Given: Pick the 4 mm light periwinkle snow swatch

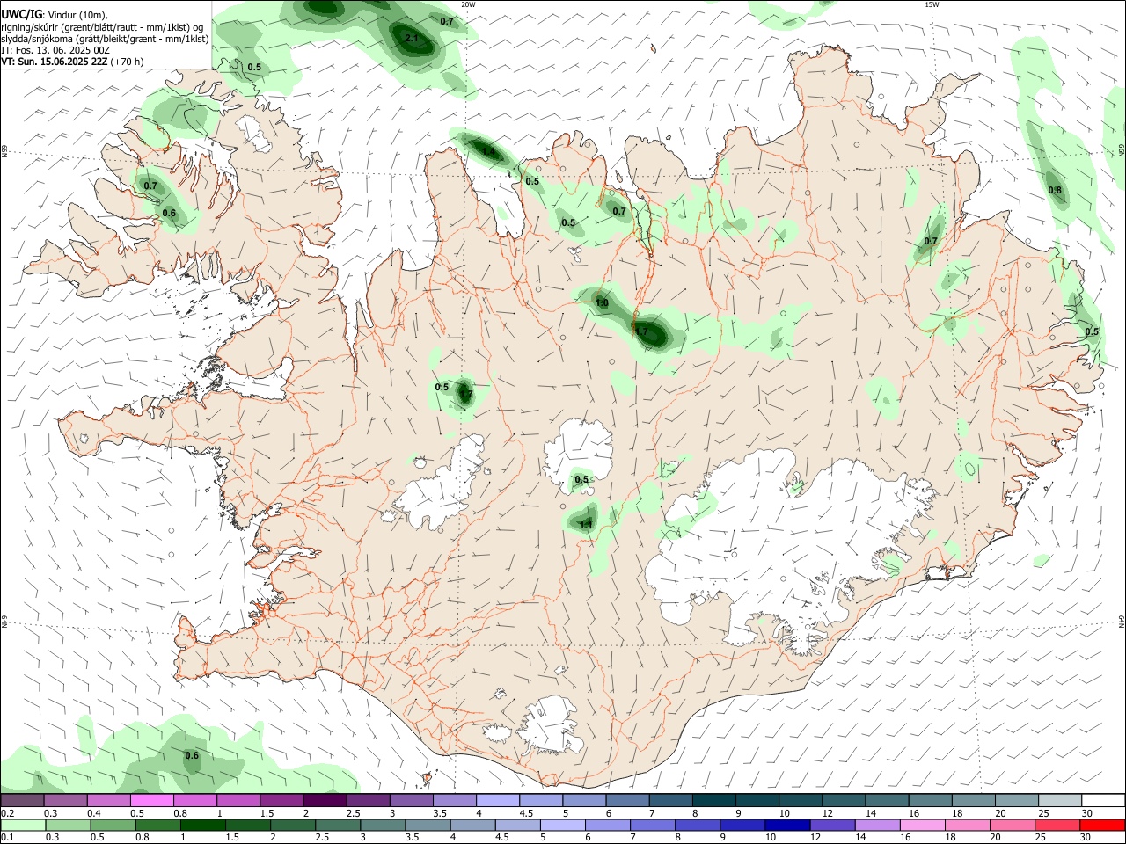Looking at the screenshot, I should pyautogui.click(x=498, y=801).
